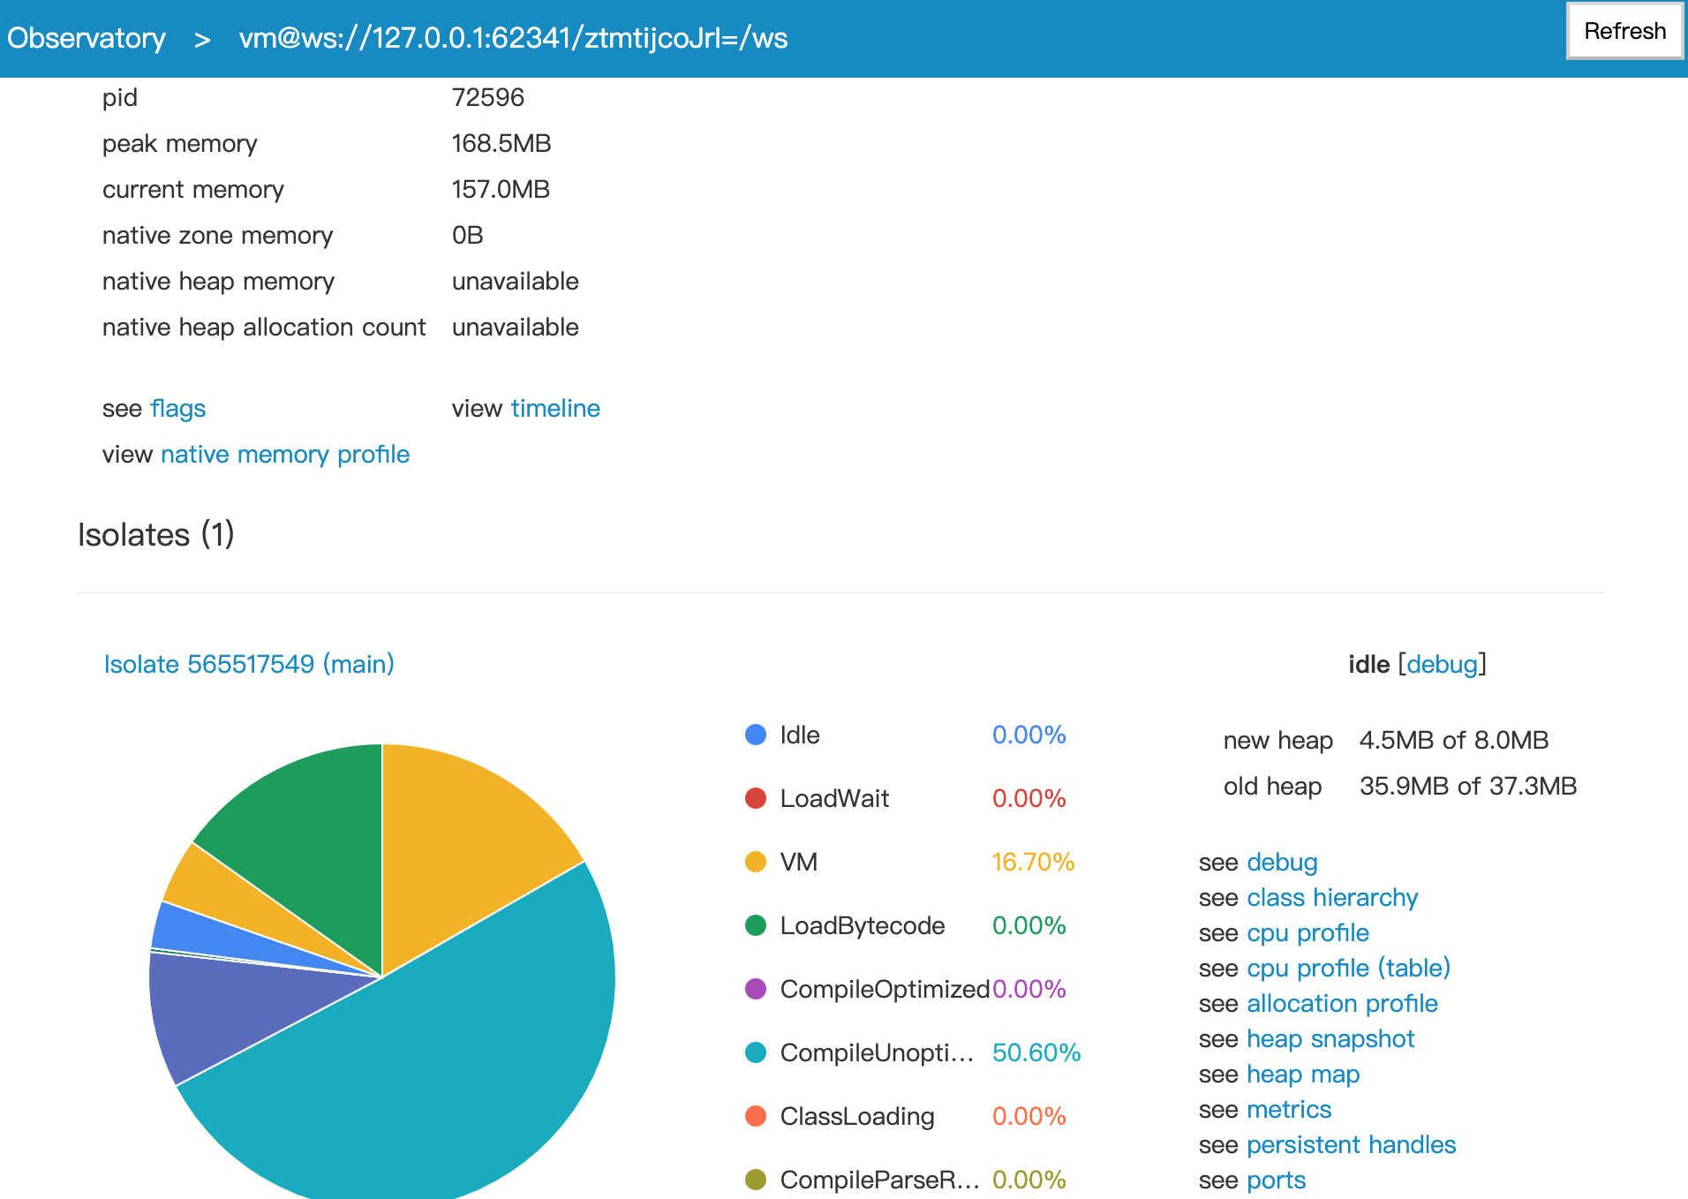Open the flags link
The height and width of the screenshot is (1199, 1688).
point(178,408)
